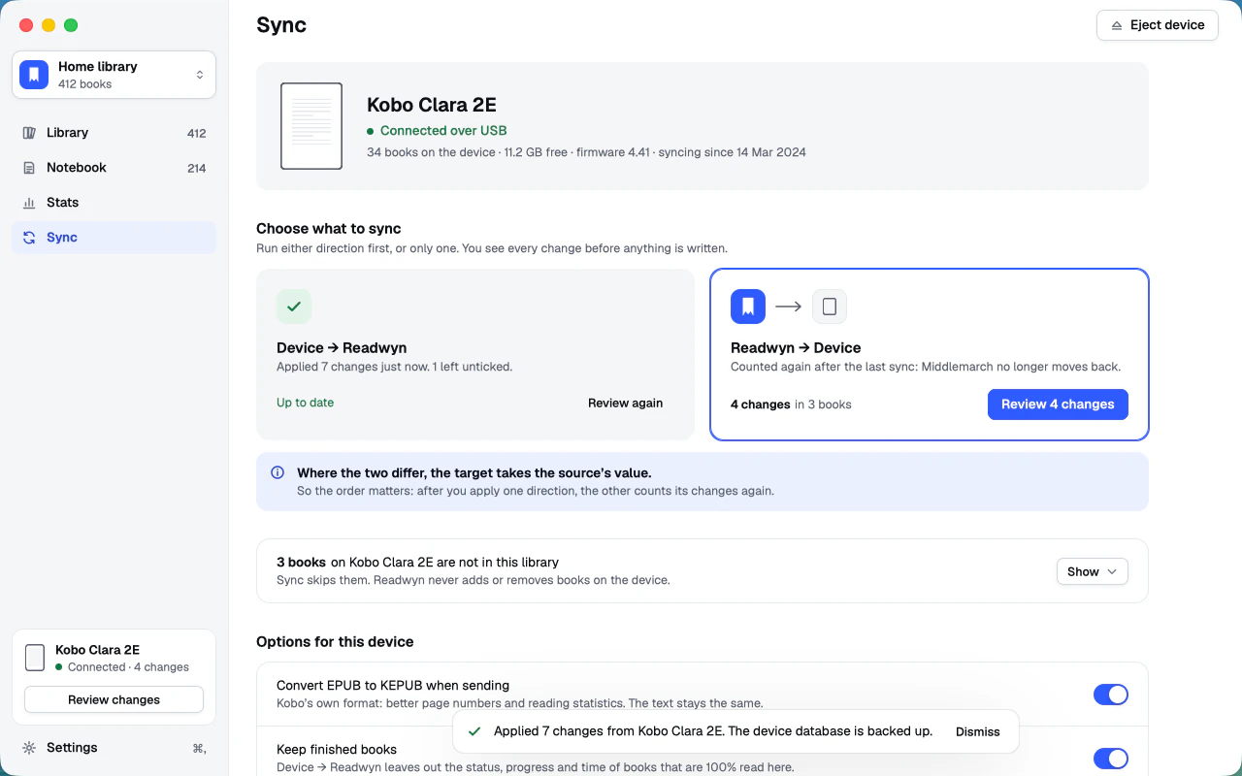
Task: Click the "34 books on the device" details line
Action: [x=586, y=152]
